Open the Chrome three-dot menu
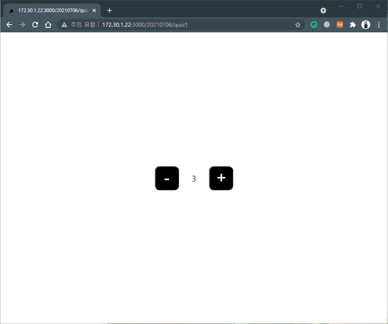This screenshot has width=388, height=324. pyautogui.click(x=379, y=25)
